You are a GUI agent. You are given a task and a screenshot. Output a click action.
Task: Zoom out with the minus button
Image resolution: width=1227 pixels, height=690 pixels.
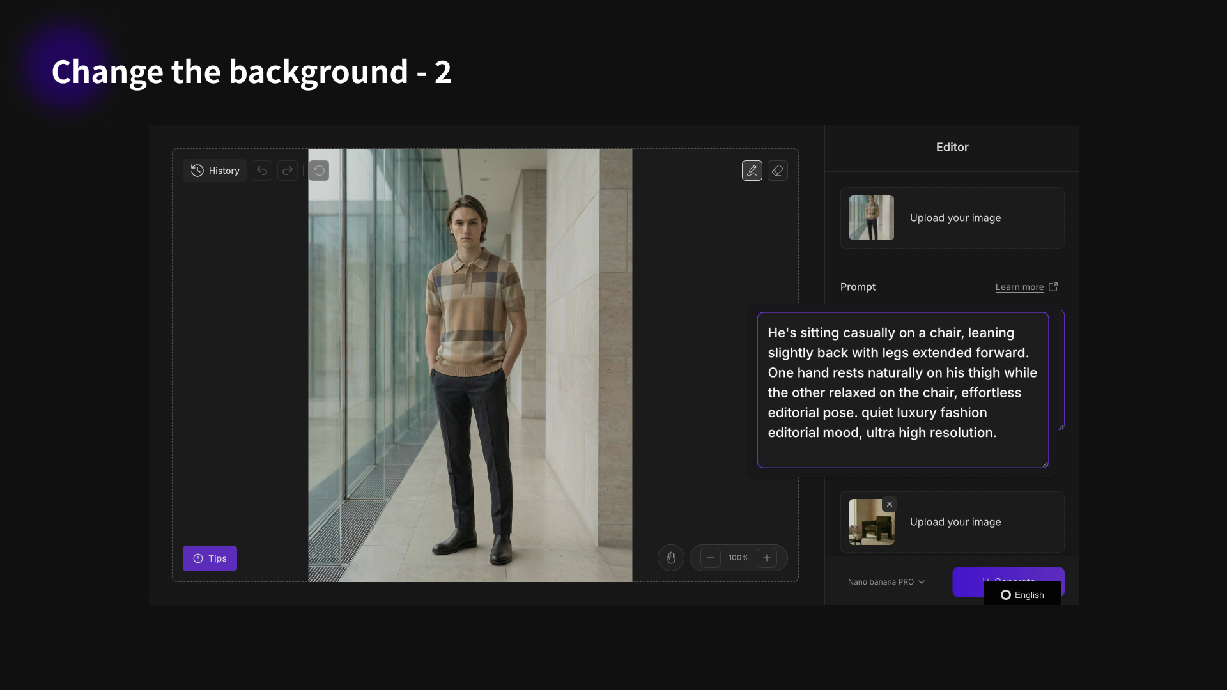tap(711, 558)
